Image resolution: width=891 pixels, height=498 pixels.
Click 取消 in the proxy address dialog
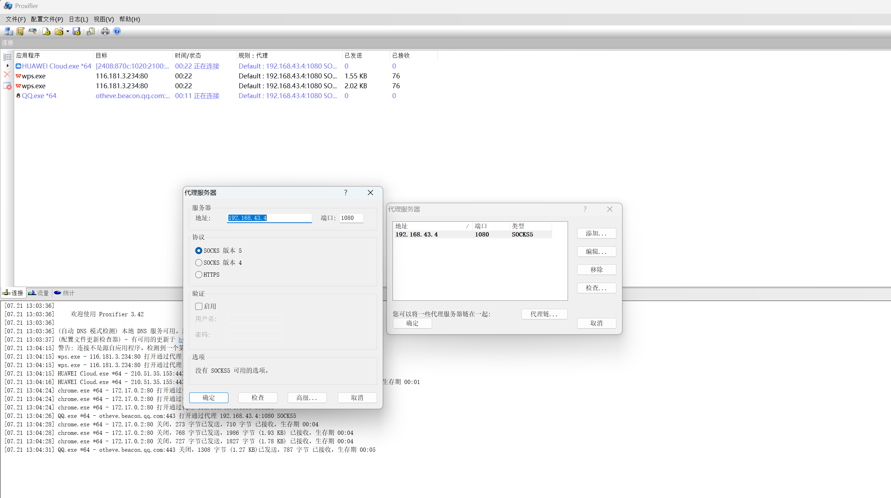click(357, 398)
